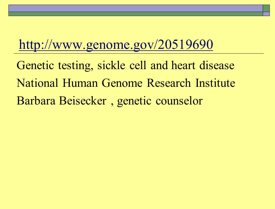Click the "Barbara Beisecker, genetic counselor" line
This screenshot has width=275, height=209.
[110, 101]
